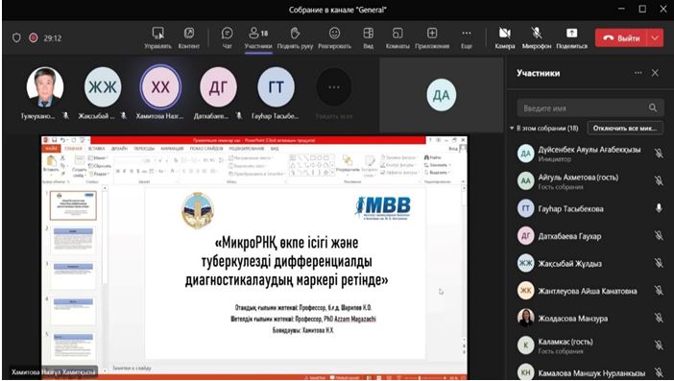Select participant Жолдасова Манзура

tap(590, 319)
